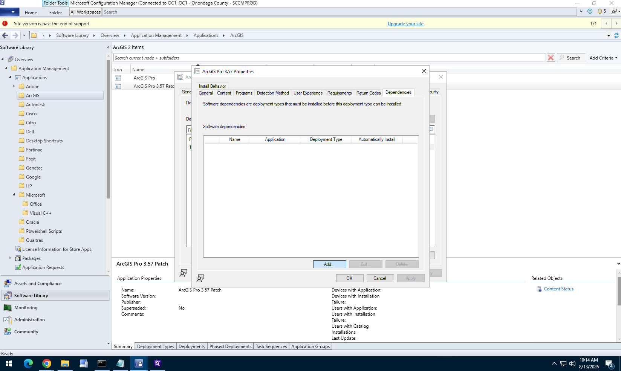Image resolution: width=621 pixels, height=371 pixels.
Task: Open the notifications bell icon
Action: 600,12
